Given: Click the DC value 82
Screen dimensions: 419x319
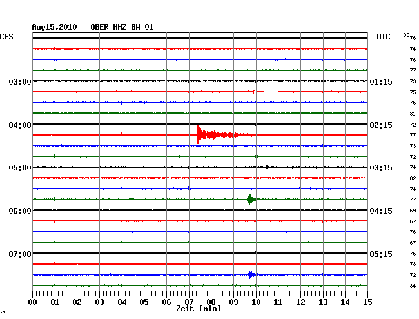Looking at the screenshot, I should [x=413, y=178].
